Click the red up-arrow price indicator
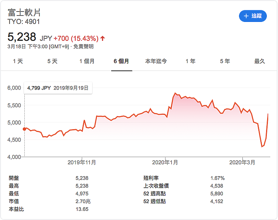 102,38
